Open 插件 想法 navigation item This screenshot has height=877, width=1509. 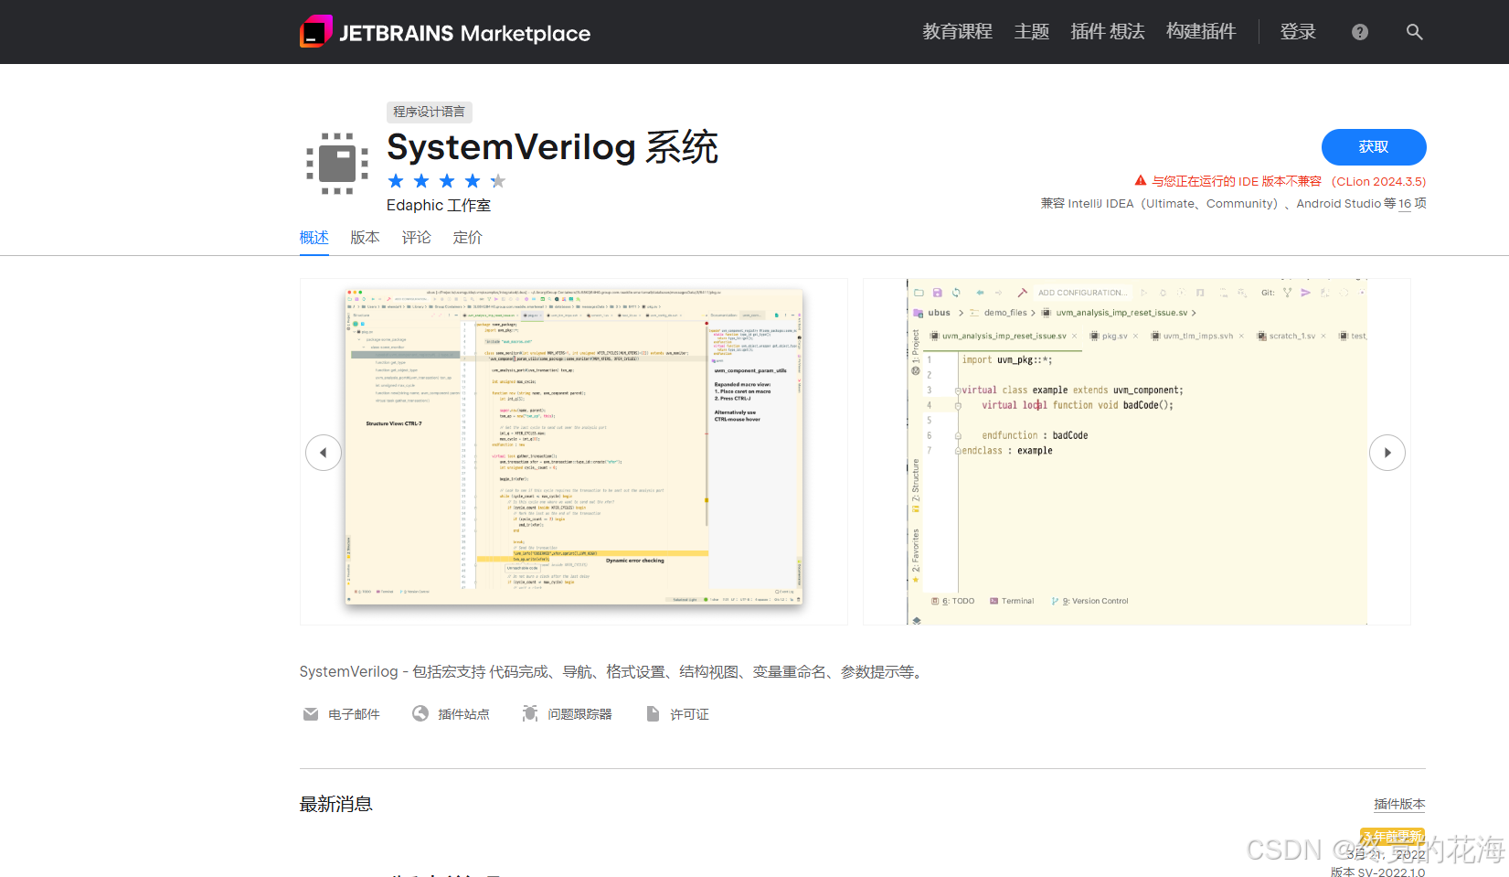(1108, 32)
